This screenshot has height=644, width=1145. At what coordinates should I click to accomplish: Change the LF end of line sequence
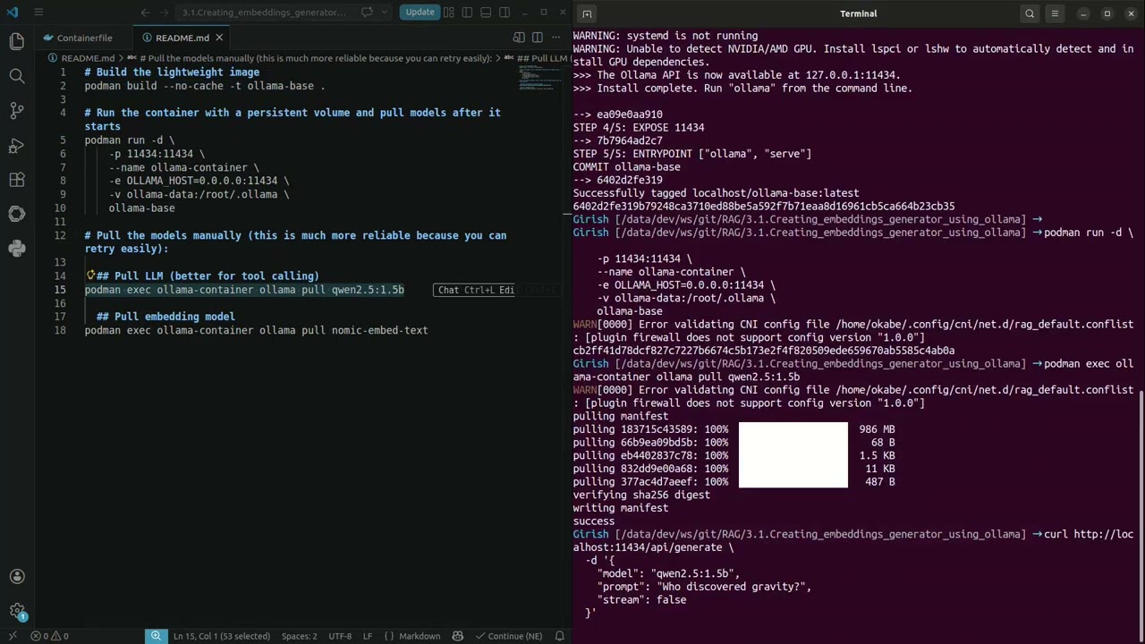(x=368, y=636)
